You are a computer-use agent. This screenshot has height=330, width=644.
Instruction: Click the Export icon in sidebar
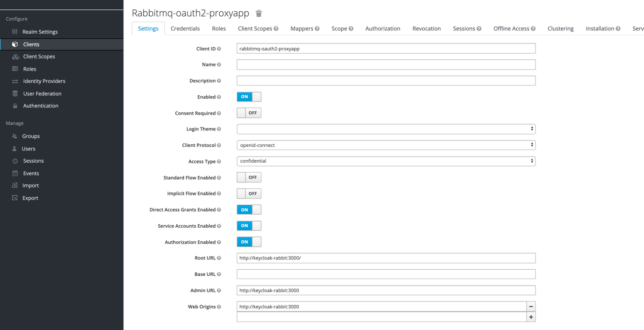click(x=14, y=198)
